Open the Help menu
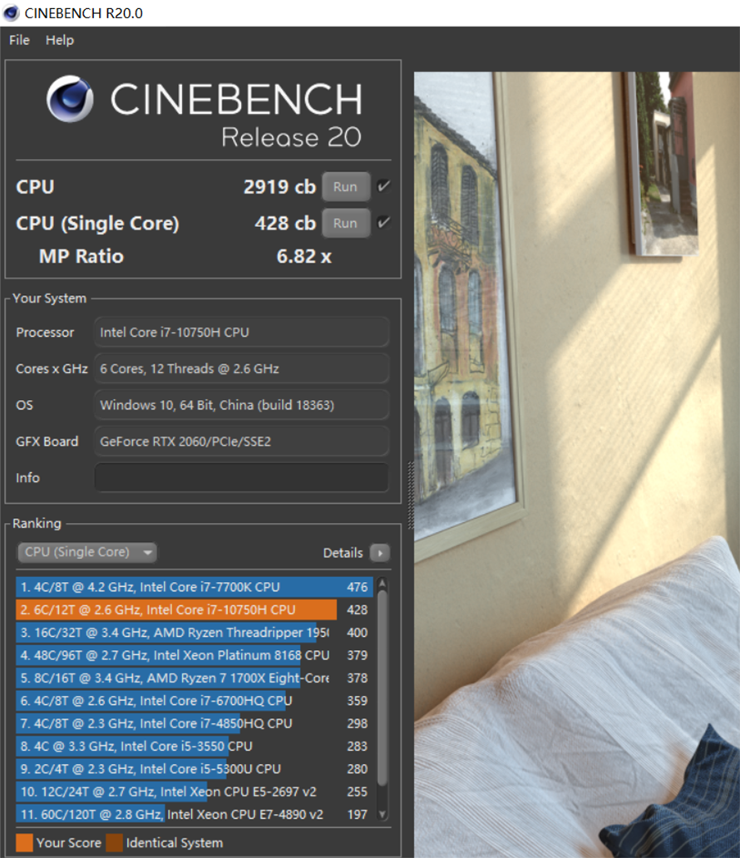 60,40
